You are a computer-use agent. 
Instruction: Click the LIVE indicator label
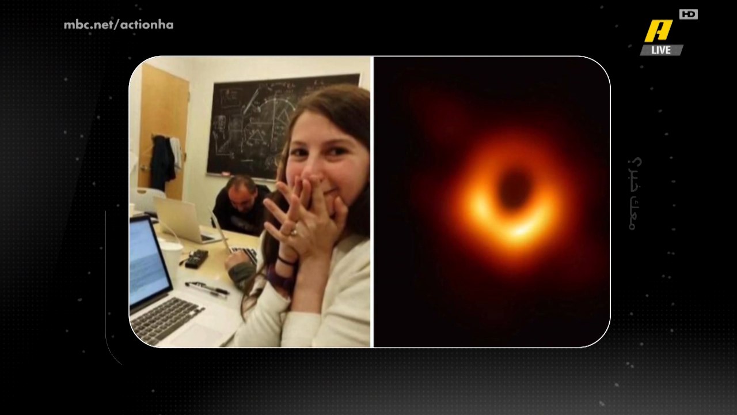(x=661, y=50)
